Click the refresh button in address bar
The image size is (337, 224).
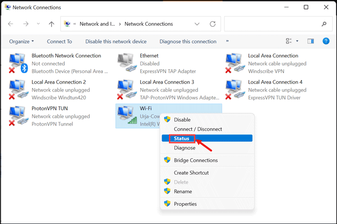point(213,24)
